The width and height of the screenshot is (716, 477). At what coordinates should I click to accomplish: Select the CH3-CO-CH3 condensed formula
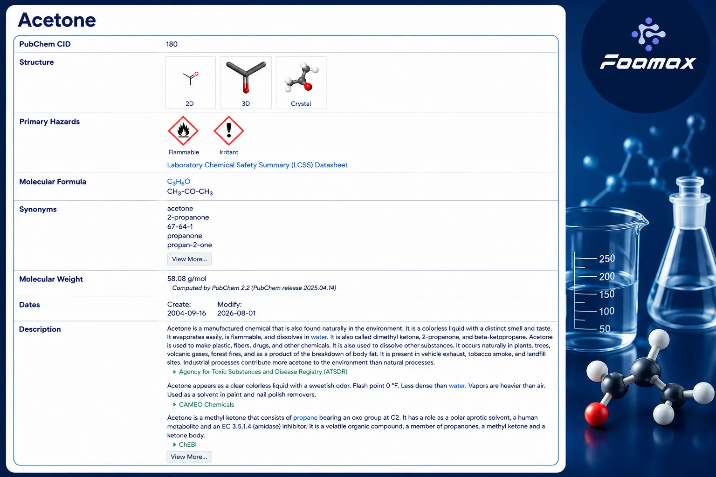[x=190, y=192]
